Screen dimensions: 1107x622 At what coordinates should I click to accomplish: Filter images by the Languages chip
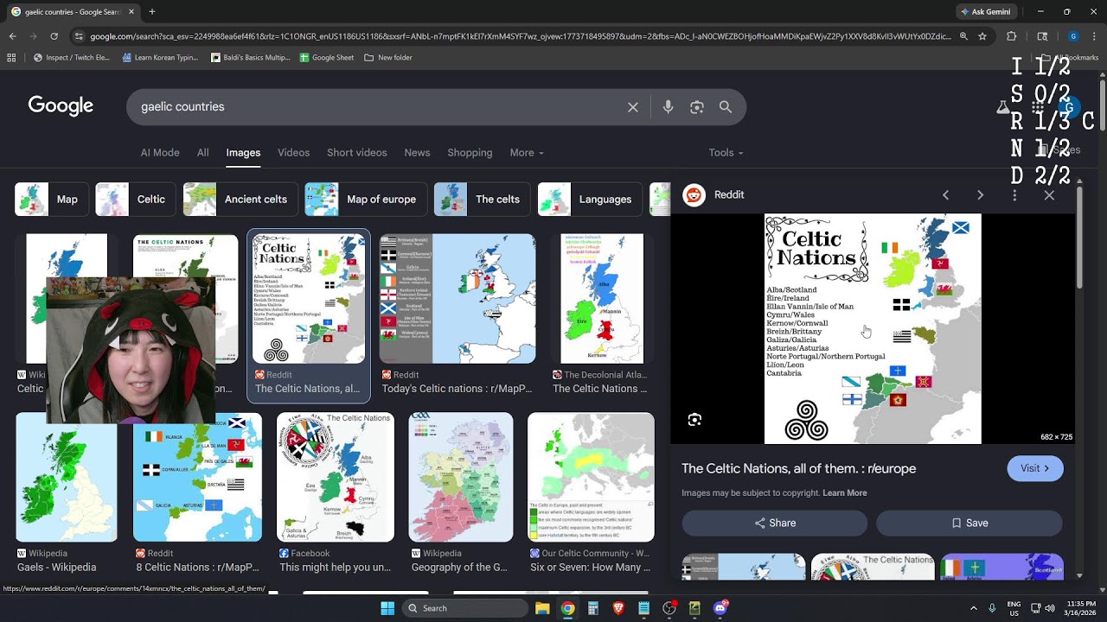(590, 200)
